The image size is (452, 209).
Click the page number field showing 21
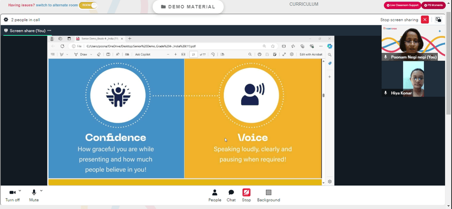(x=193, y=54)
